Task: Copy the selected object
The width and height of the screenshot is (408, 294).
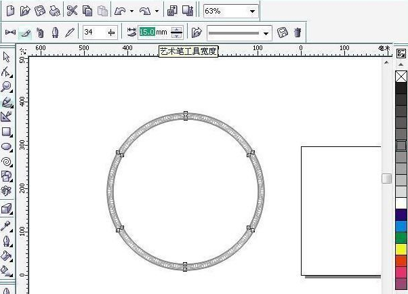Action: coord(87,11)
